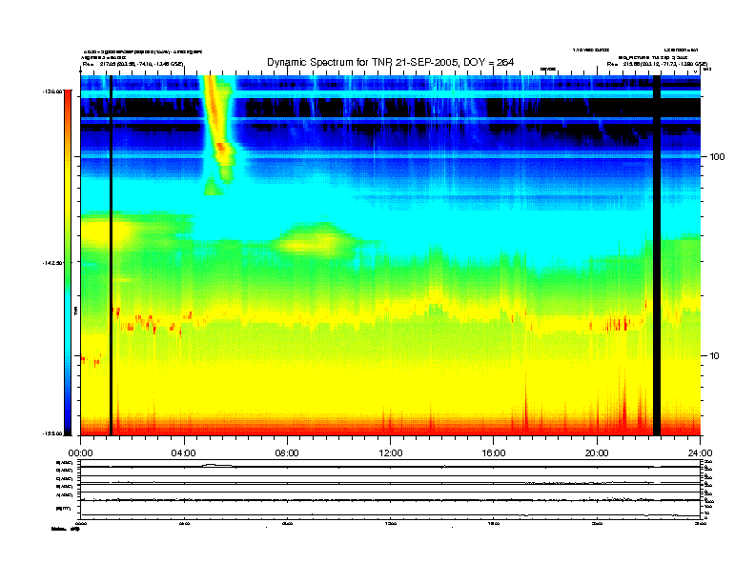Click the 08:00 label on the main spectrum time axis
This screenshot has height=583, width=755.
(287, 453)
